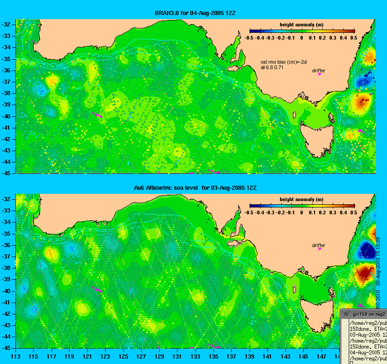The height and width of the screenshot is (364, 387).
Task: Click the height anomaly colorbar in the Altimetric map
Action: (302, 206)
